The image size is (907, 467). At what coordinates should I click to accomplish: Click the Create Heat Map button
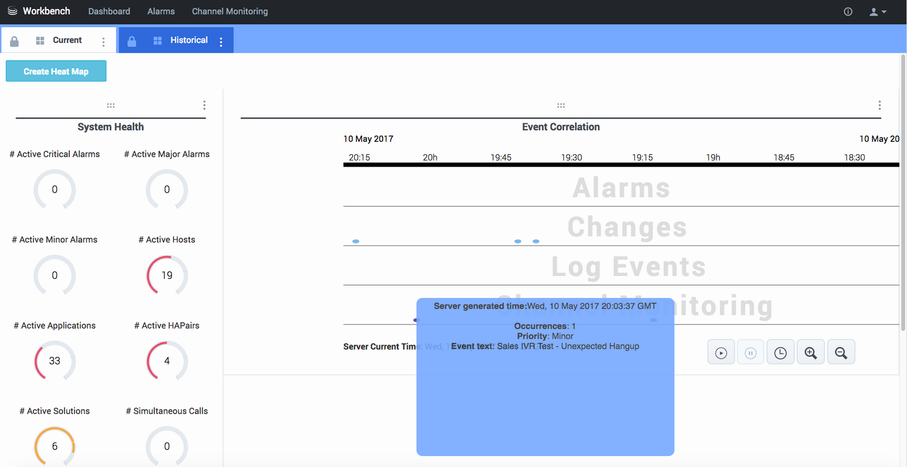click(x=56, y=71)
